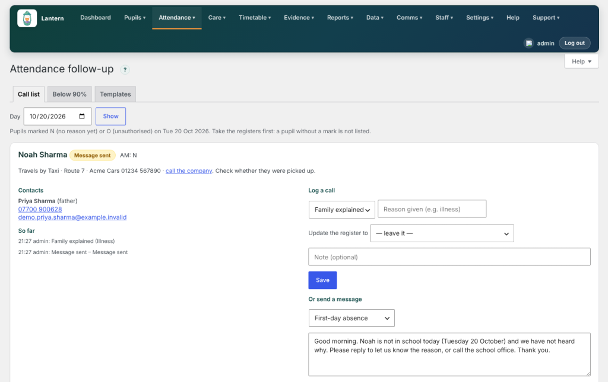Open the Support menu

(x=546, y=18)
